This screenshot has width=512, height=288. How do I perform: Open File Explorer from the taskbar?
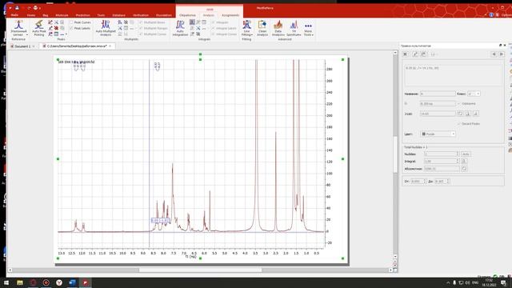pyautogui.click(x=20, y=282)
